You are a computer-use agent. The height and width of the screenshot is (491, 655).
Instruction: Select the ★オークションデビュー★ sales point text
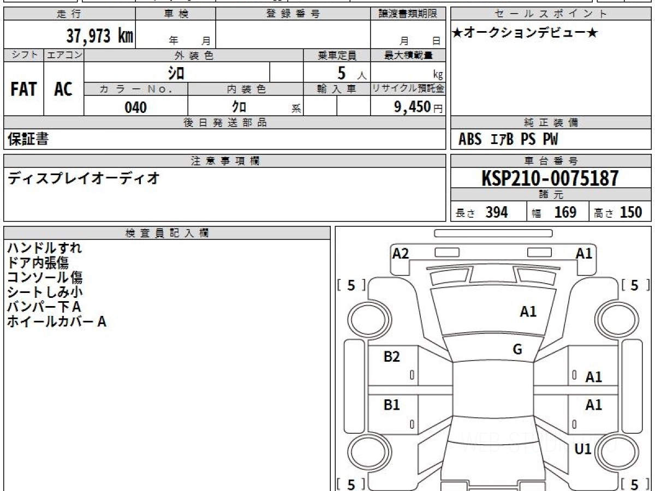pos(525,33)
